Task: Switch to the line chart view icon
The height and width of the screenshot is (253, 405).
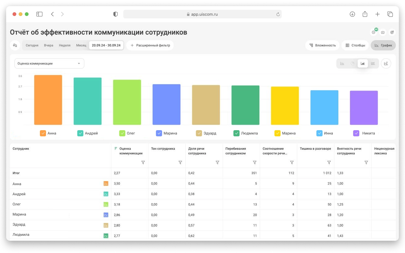Action: point(342,64)
